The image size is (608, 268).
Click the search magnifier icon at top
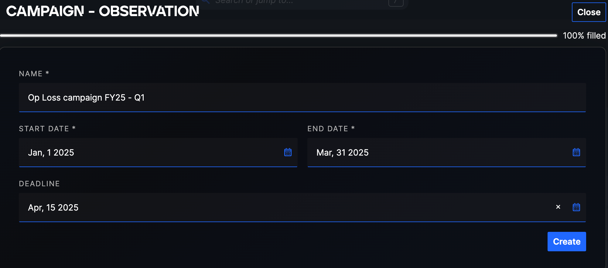pyautogui.click(x=206, y=2)
